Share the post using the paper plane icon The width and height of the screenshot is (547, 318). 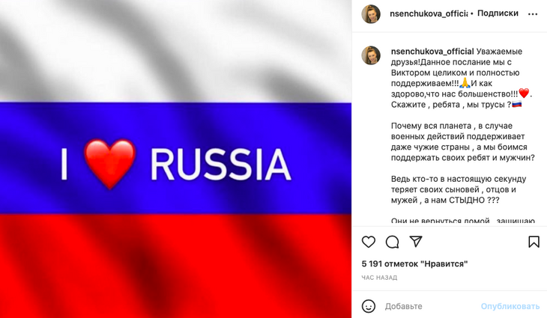pos(415,242)
